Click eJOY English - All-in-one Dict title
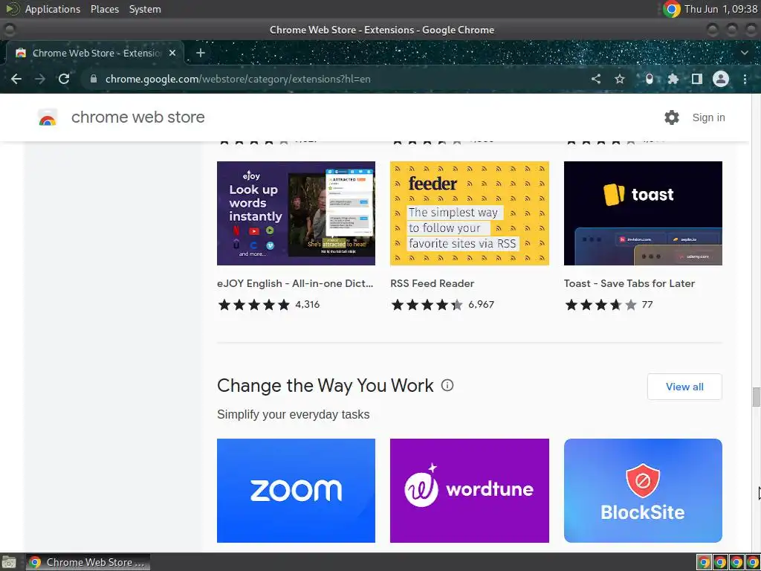 [x=295, y=283]
